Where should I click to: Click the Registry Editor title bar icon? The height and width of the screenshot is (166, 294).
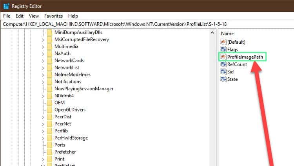coord(6,6)
